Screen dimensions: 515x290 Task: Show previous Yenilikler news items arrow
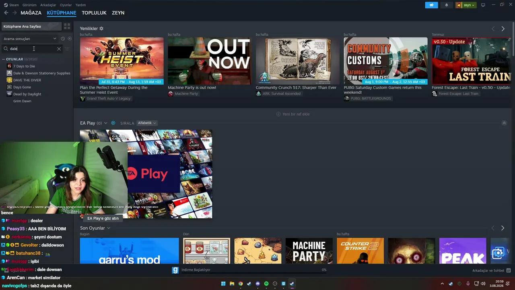click(493, 29)
